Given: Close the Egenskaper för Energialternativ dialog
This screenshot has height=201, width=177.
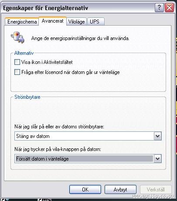Looking at the screenshot, I should 169,7.
